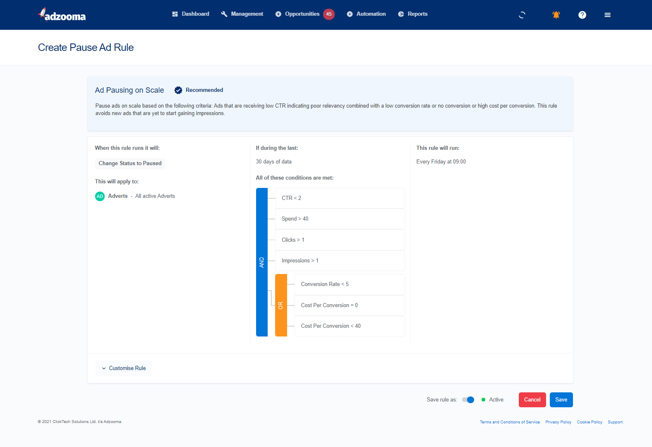Image resolution: width=652 pixels, height=447 pixels.
Task: Open the Management menu
Action: coord(242,14)
